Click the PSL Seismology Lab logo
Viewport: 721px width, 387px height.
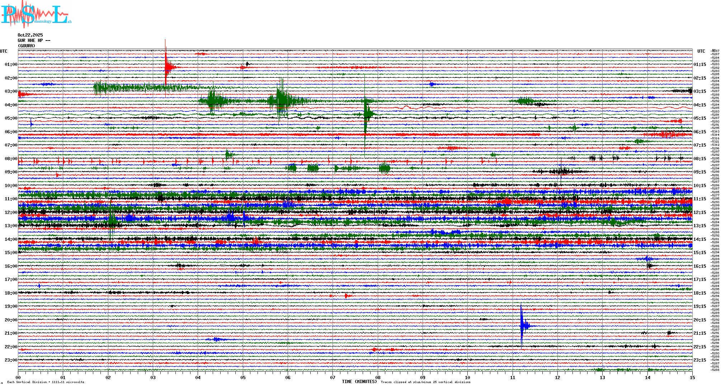pos(36,14)
